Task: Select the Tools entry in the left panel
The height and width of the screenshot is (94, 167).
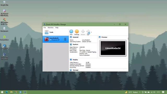Action: (x=56, y=32)
